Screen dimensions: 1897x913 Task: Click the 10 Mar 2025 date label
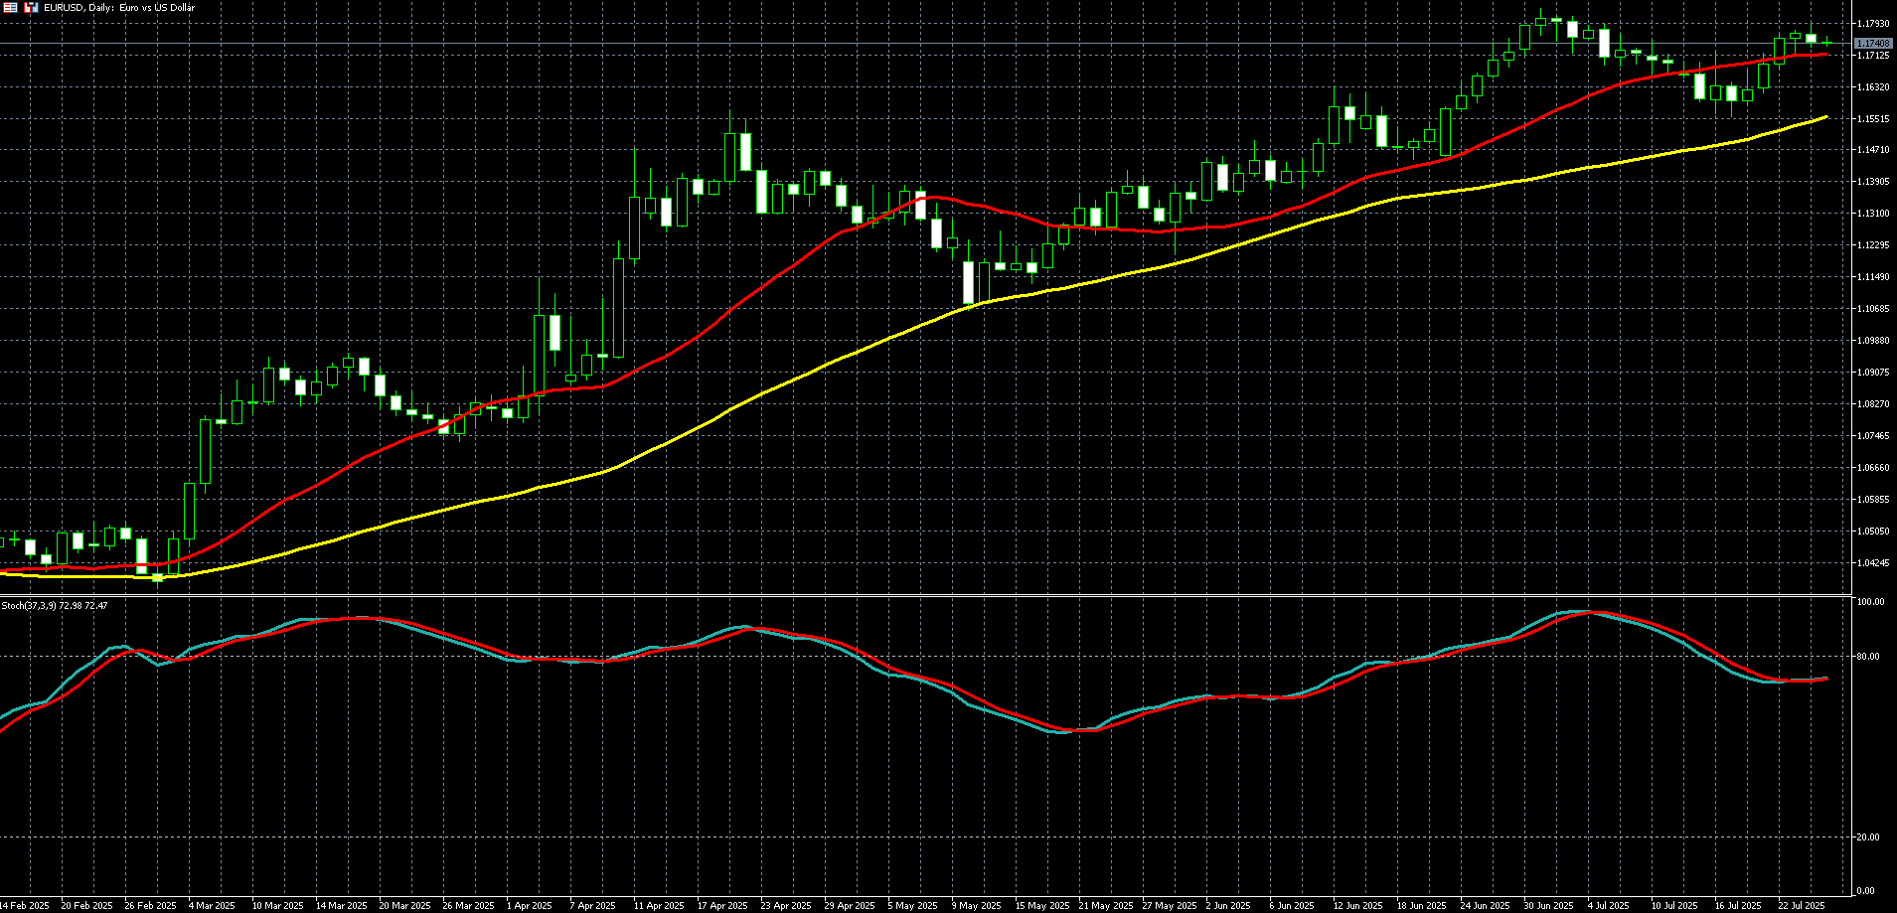(277, 906)
